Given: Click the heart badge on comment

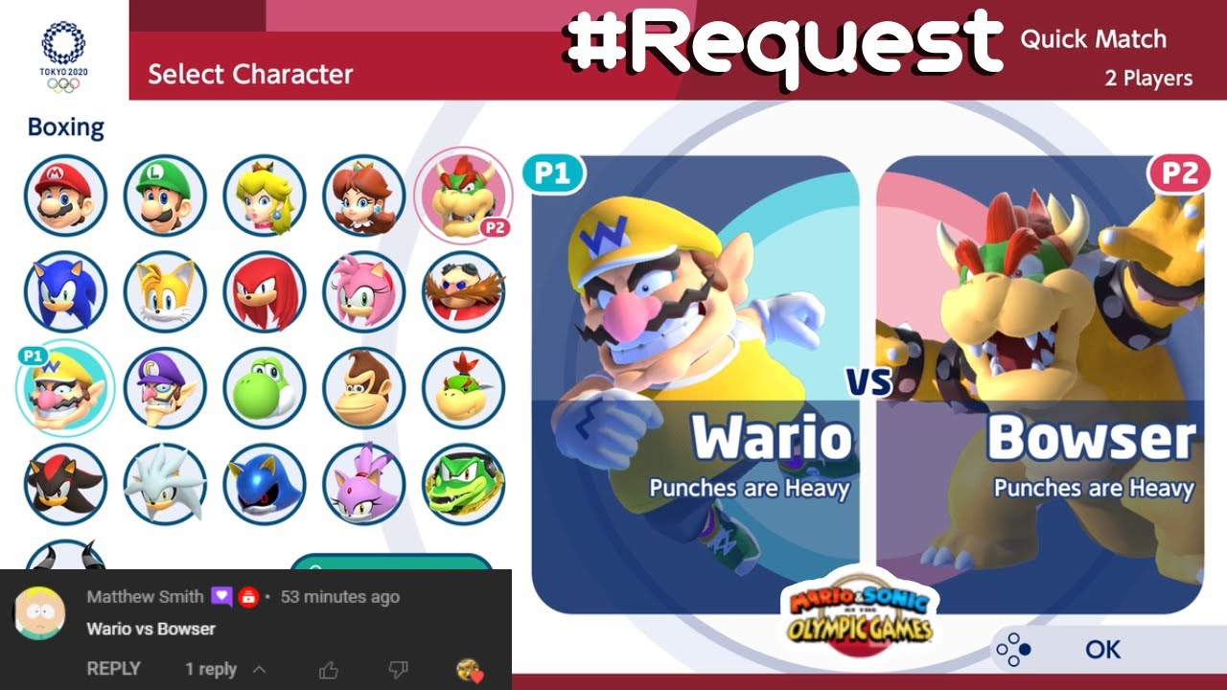Looking at the screenshot, I should (469, 670).
